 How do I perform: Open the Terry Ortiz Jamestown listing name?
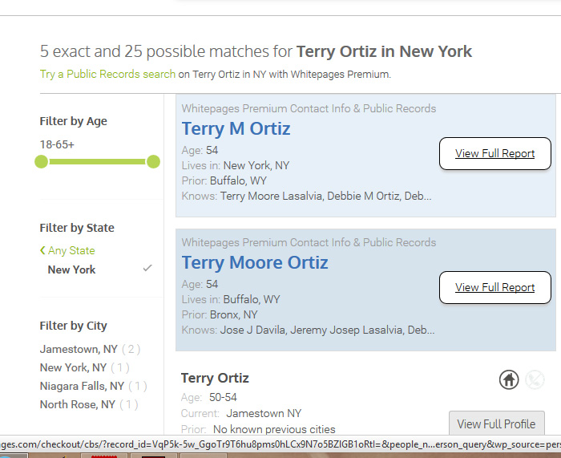(215, 378)
